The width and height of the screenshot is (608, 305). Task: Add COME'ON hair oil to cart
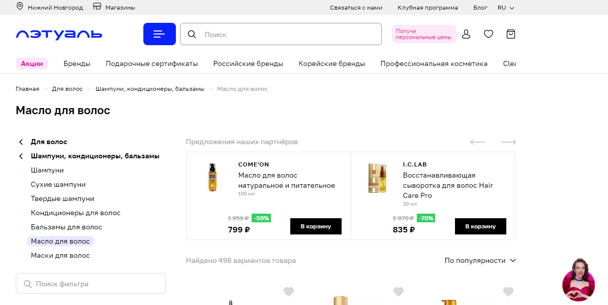pos(316,226)
